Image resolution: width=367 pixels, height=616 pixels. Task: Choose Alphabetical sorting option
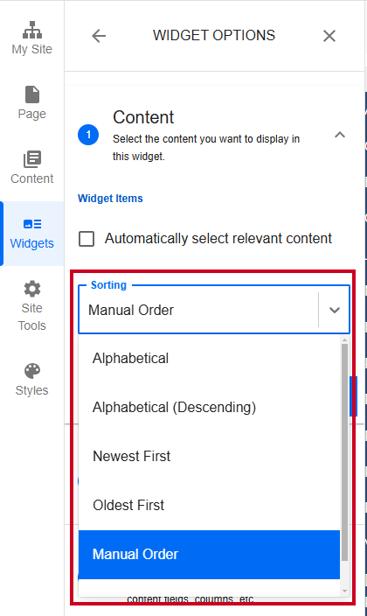(x=209, y=358)
